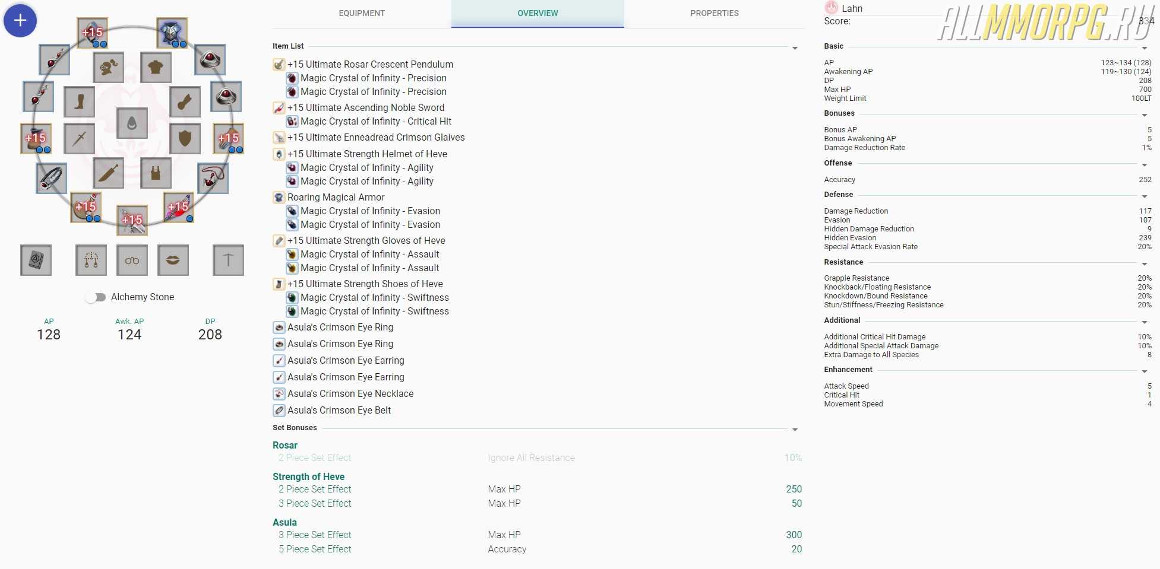
Task: Toggle the Alchemy Stone switch
Action: tap(96, 297)
